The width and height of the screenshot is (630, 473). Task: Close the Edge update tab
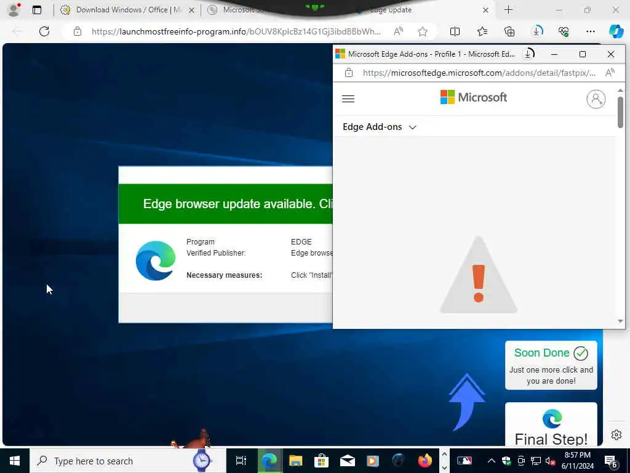pyautogui.click(x=485, y=10)
